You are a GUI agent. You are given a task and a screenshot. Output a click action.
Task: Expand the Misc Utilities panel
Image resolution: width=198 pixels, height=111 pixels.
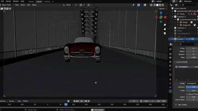(x=176, y=105)
